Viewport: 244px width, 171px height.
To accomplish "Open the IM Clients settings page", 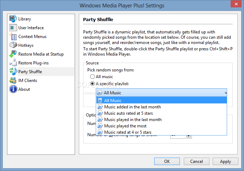I will coord(27,81).
